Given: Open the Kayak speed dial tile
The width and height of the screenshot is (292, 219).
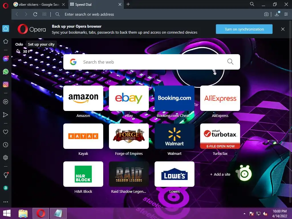Looking at the screenshot, I should point(83,136).
